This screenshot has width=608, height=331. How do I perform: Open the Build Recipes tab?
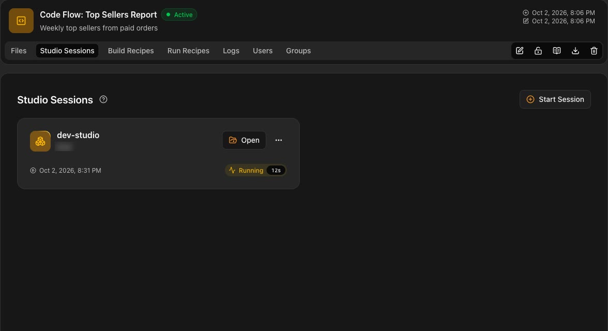click(131, 51)
